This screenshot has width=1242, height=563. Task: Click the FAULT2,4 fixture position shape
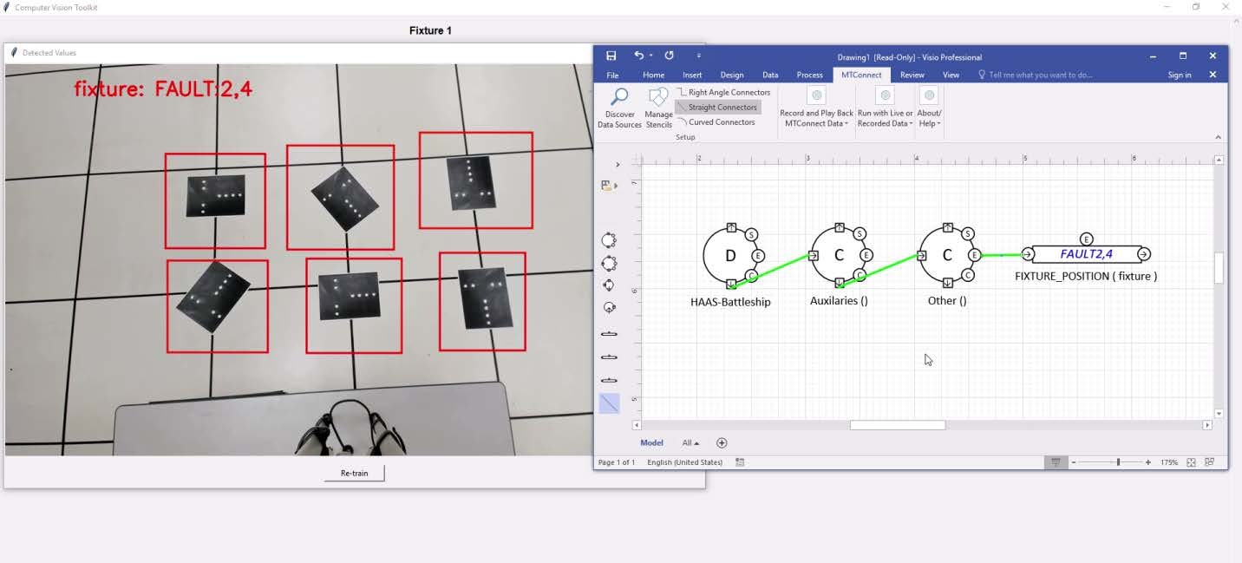point(1086,254)
